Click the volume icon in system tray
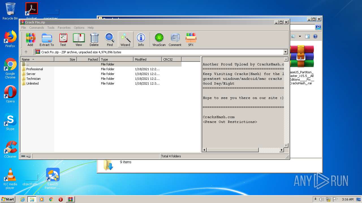The height and width of the screenshot is (203, 362). click(x=322, y=199)
